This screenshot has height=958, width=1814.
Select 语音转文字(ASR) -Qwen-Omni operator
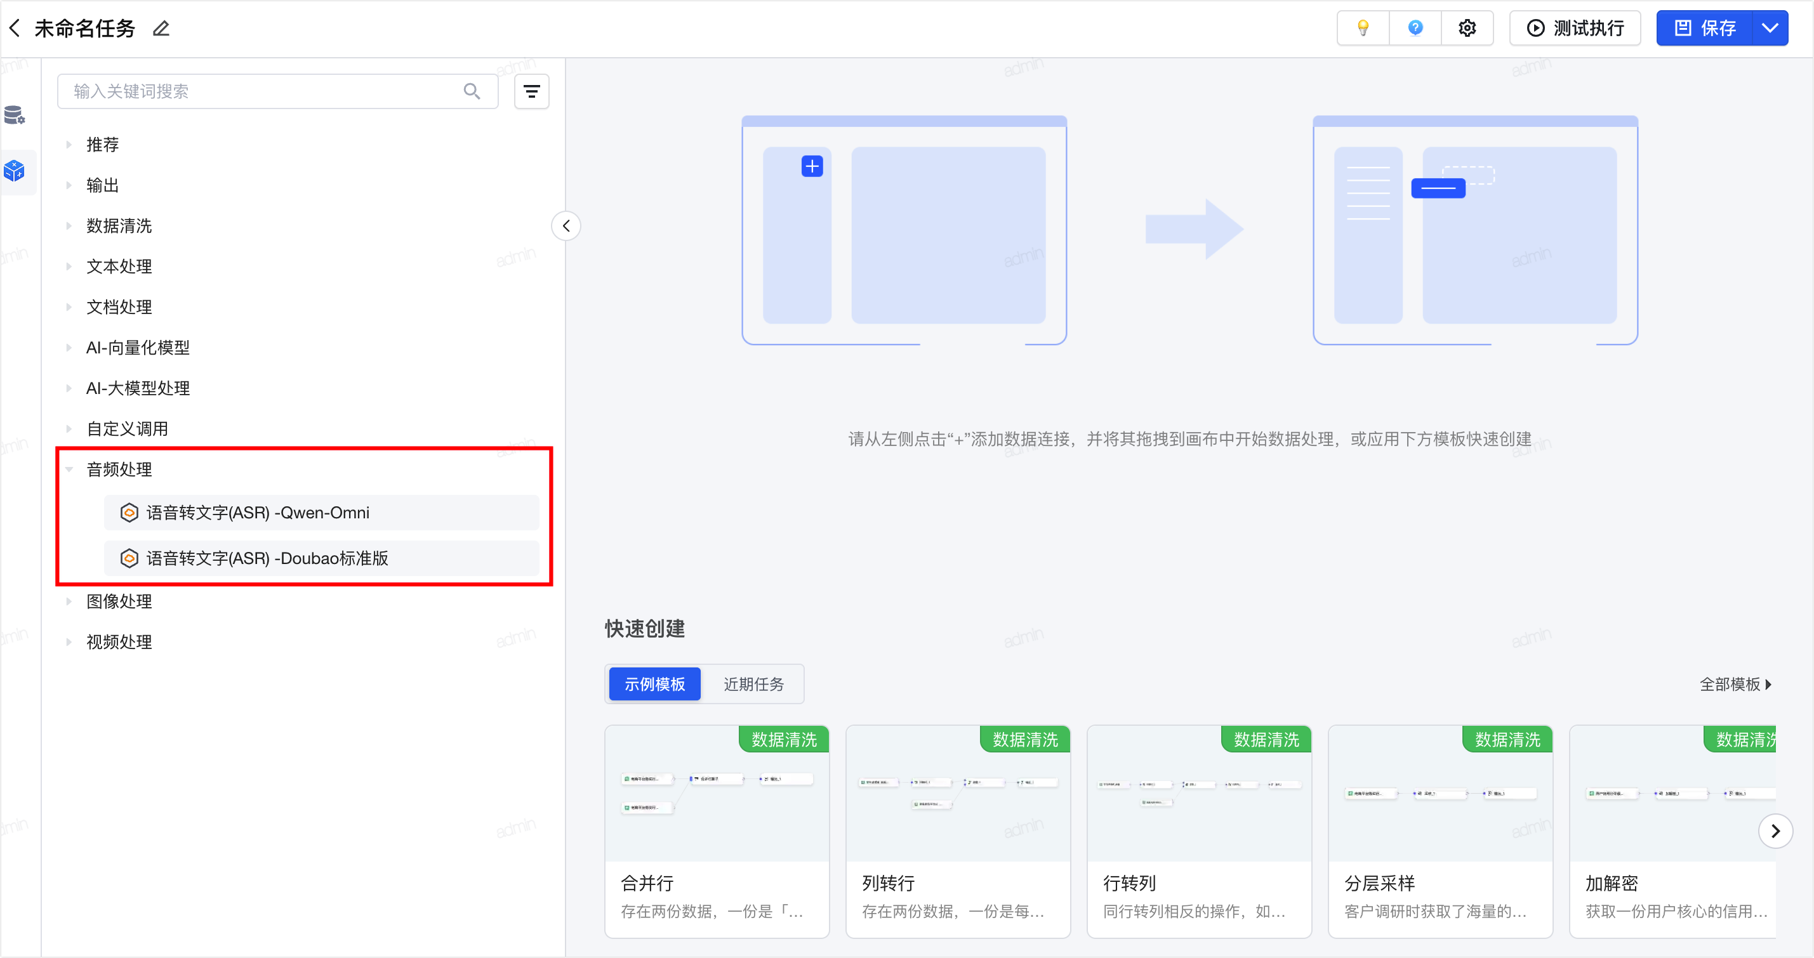322,513
